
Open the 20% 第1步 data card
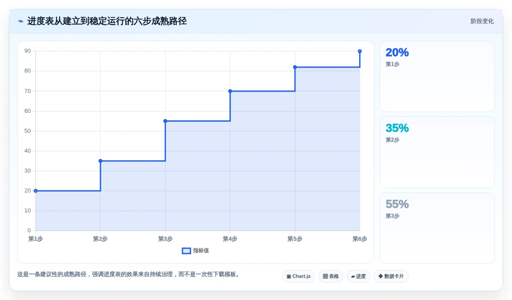click(437, 76)
